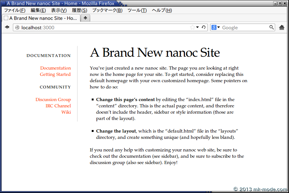289x193 pixels.
Task: Bookmark this page with the star icon
Action: [x=192, y=27]
